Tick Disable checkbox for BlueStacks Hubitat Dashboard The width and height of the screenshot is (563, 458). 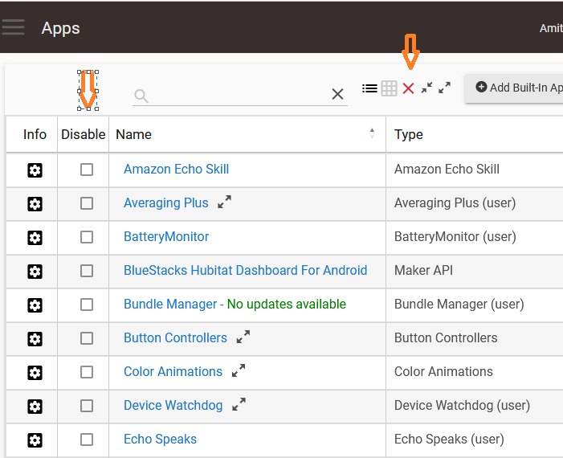[x=87, y=271]
